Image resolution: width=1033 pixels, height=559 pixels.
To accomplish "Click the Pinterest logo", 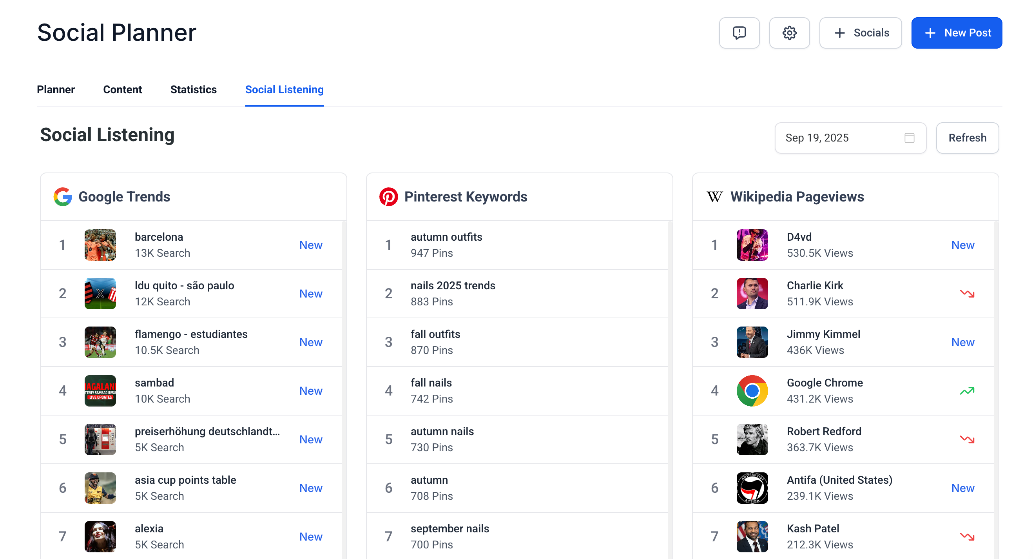I will 390,196.
